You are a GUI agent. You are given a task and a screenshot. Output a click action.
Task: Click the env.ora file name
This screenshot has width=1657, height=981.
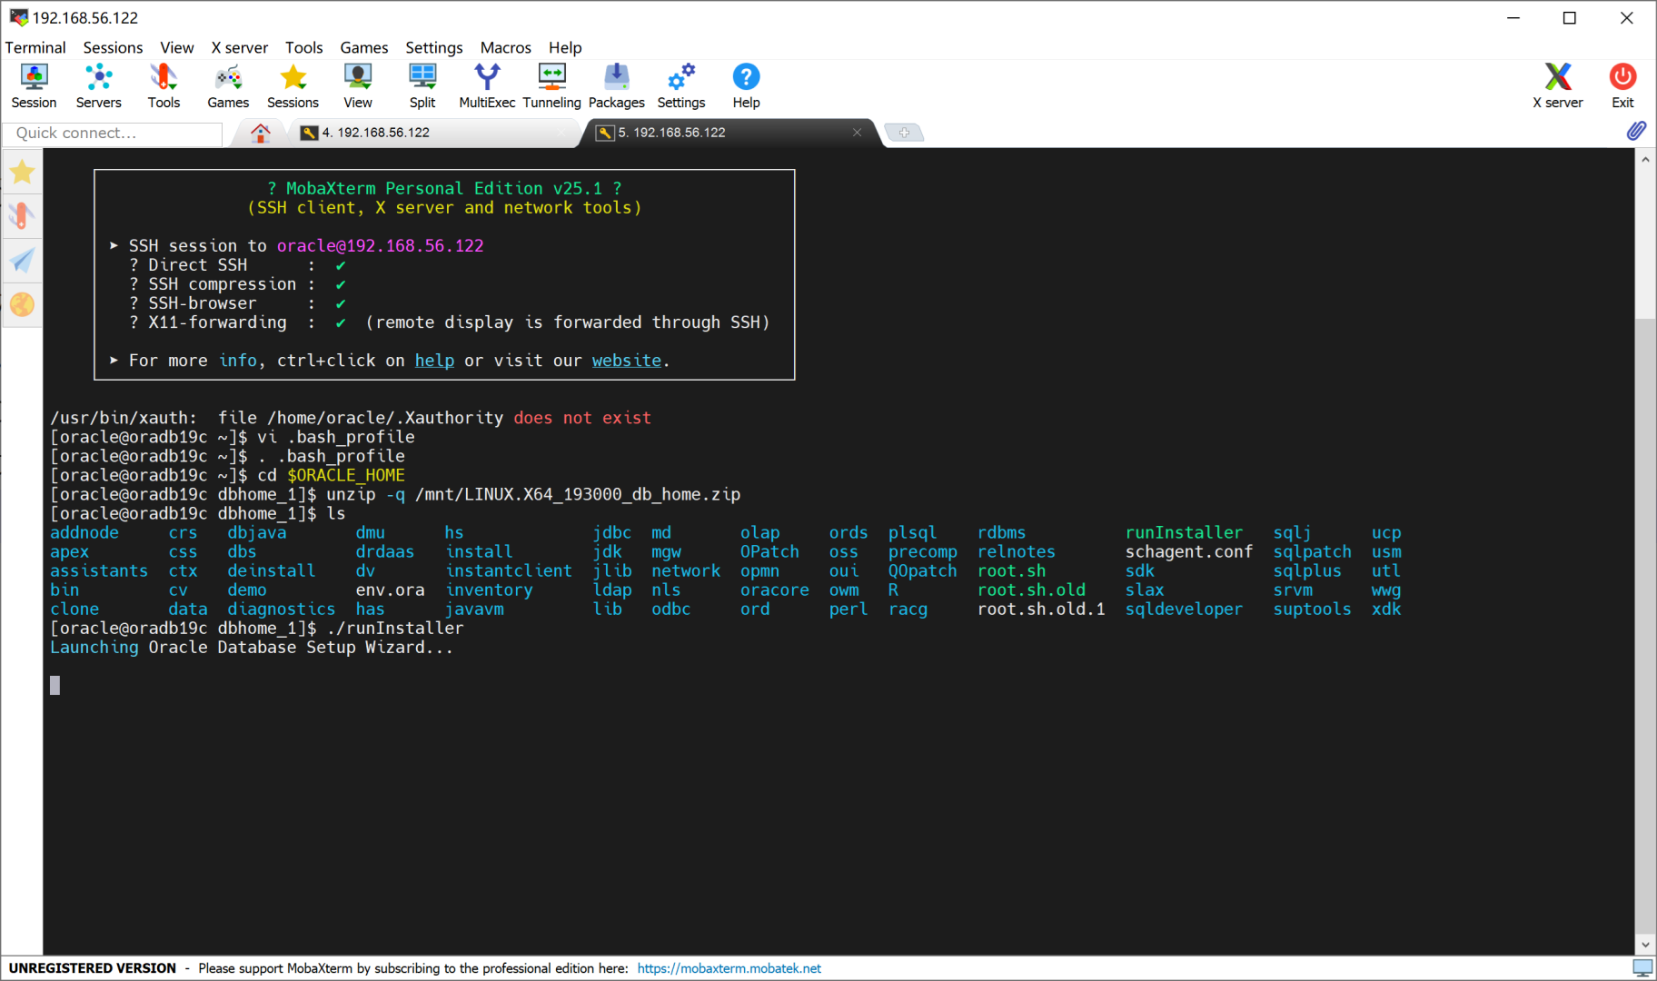(390, 590)
